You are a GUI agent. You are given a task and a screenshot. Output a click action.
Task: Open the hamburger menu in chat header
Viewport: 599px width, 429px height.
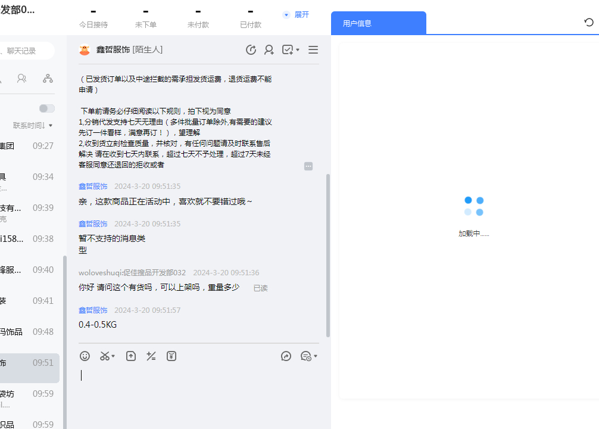pos(313,50)
